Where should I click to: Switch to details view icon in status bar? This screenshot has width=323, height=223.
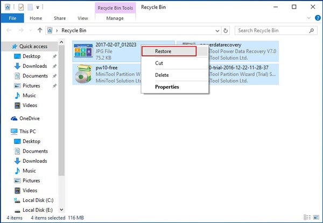(307, 217)
